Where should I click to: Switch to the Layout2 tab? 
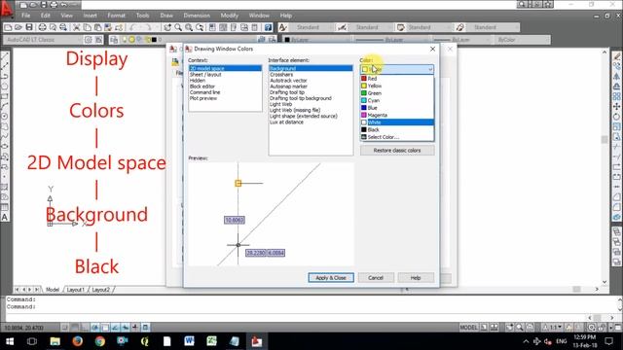tap(101, 290)
